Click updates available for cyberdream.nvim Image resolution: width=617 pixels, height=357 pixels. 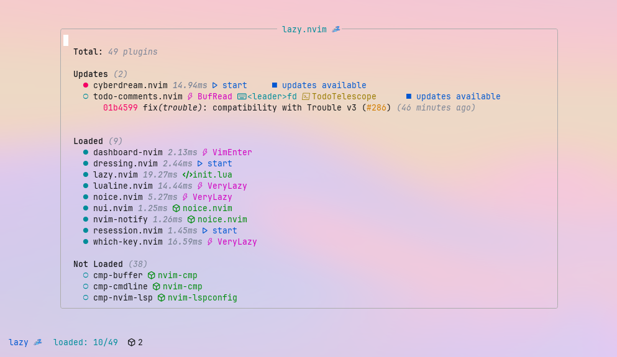(x=324, y=85)
